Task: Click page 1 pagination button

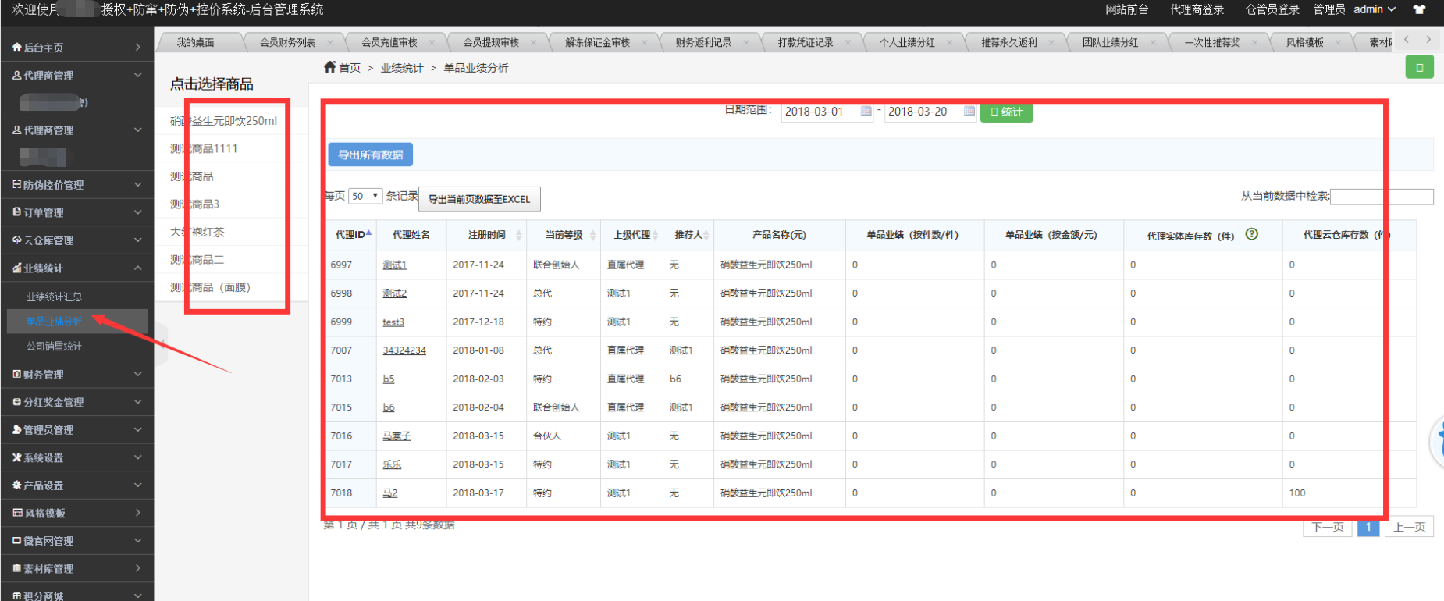Action: point(1368,527)
